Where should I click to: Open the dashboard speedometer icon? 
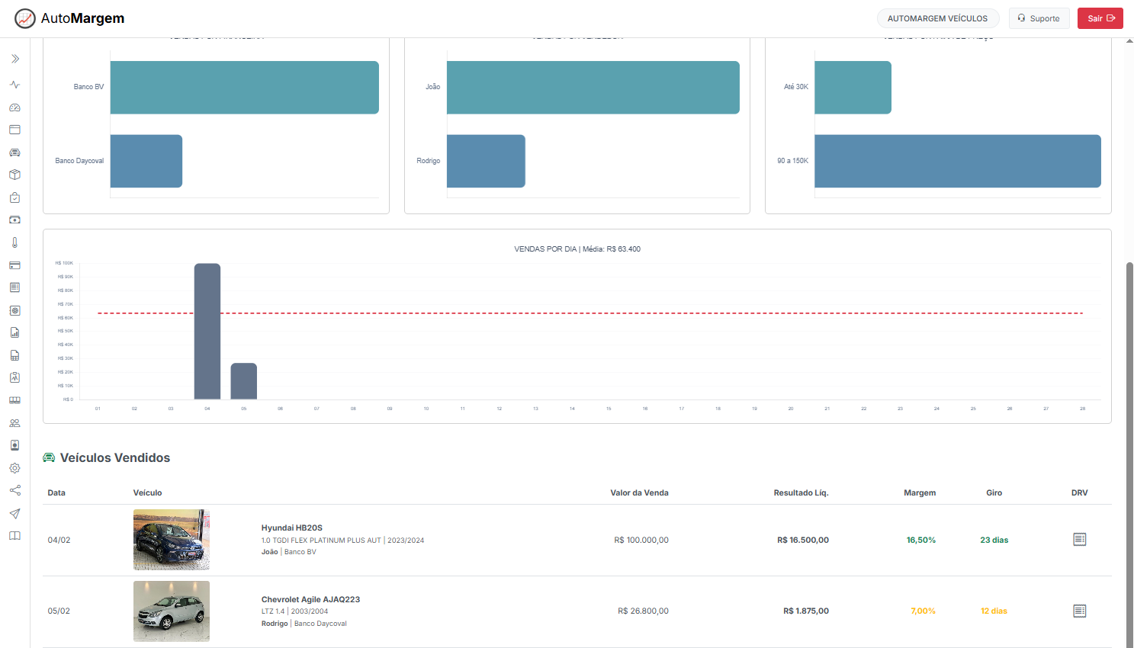tap(14, 107)
